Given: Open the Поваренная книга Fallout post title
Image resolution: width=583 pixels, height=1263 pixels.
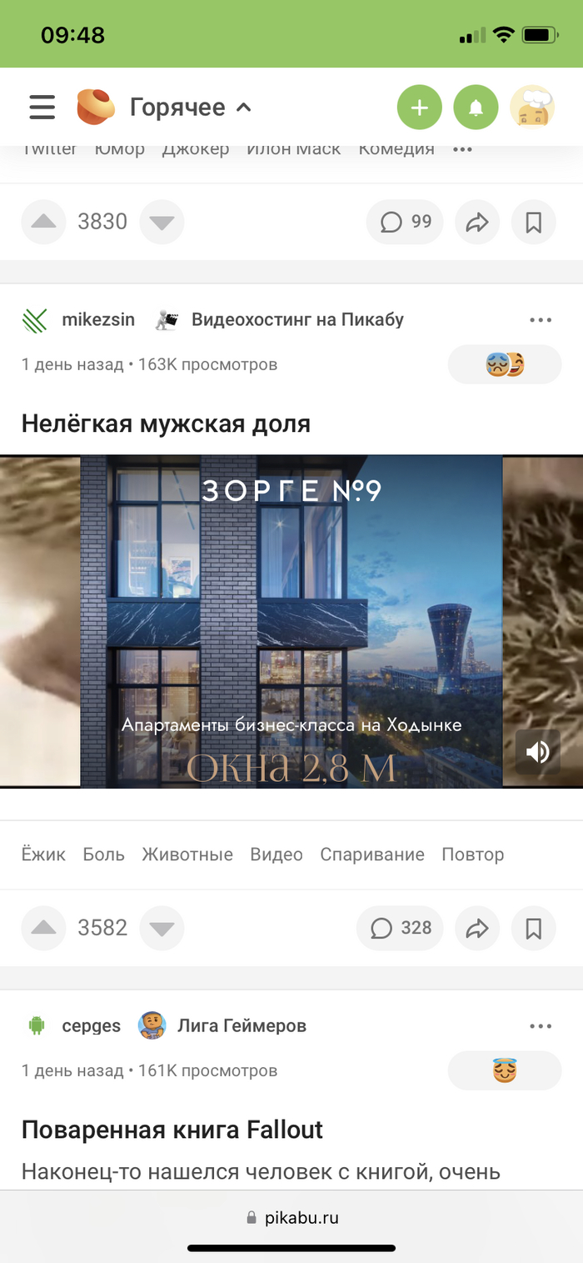Looking at the screenshot, I should (172, 1130).
